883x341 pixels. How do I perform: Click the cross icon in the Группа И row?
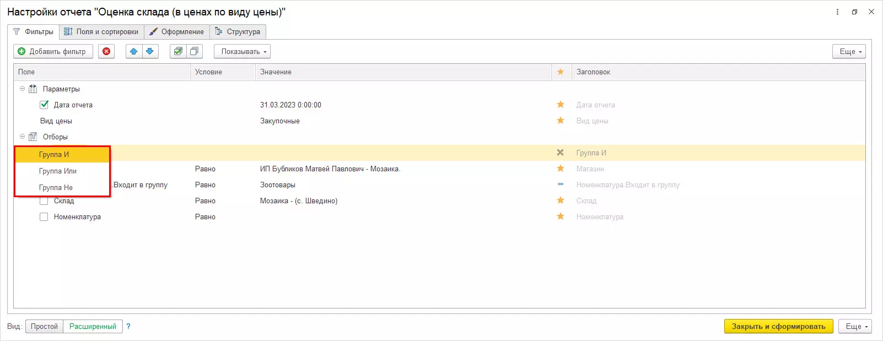point(561,153)
